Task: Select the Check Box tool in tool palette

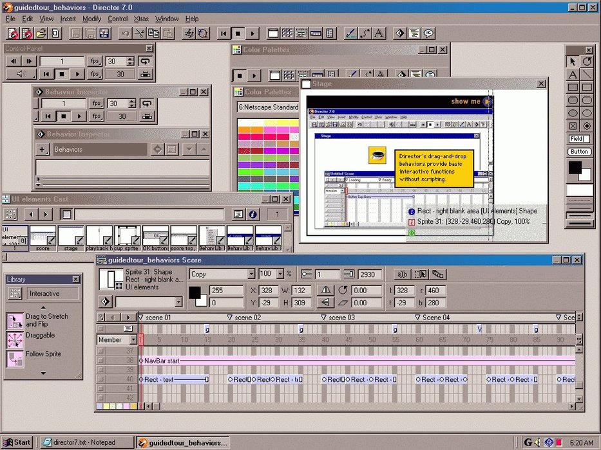Action: (x=572, y=126)
